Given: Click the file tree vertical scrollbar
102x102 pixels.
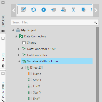Looking at the screenshot, I should tap(98, 64).
